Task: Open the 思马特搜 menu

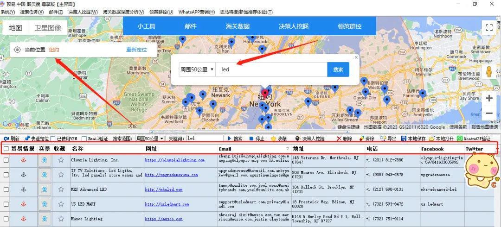Action: (x=246, y=12)
